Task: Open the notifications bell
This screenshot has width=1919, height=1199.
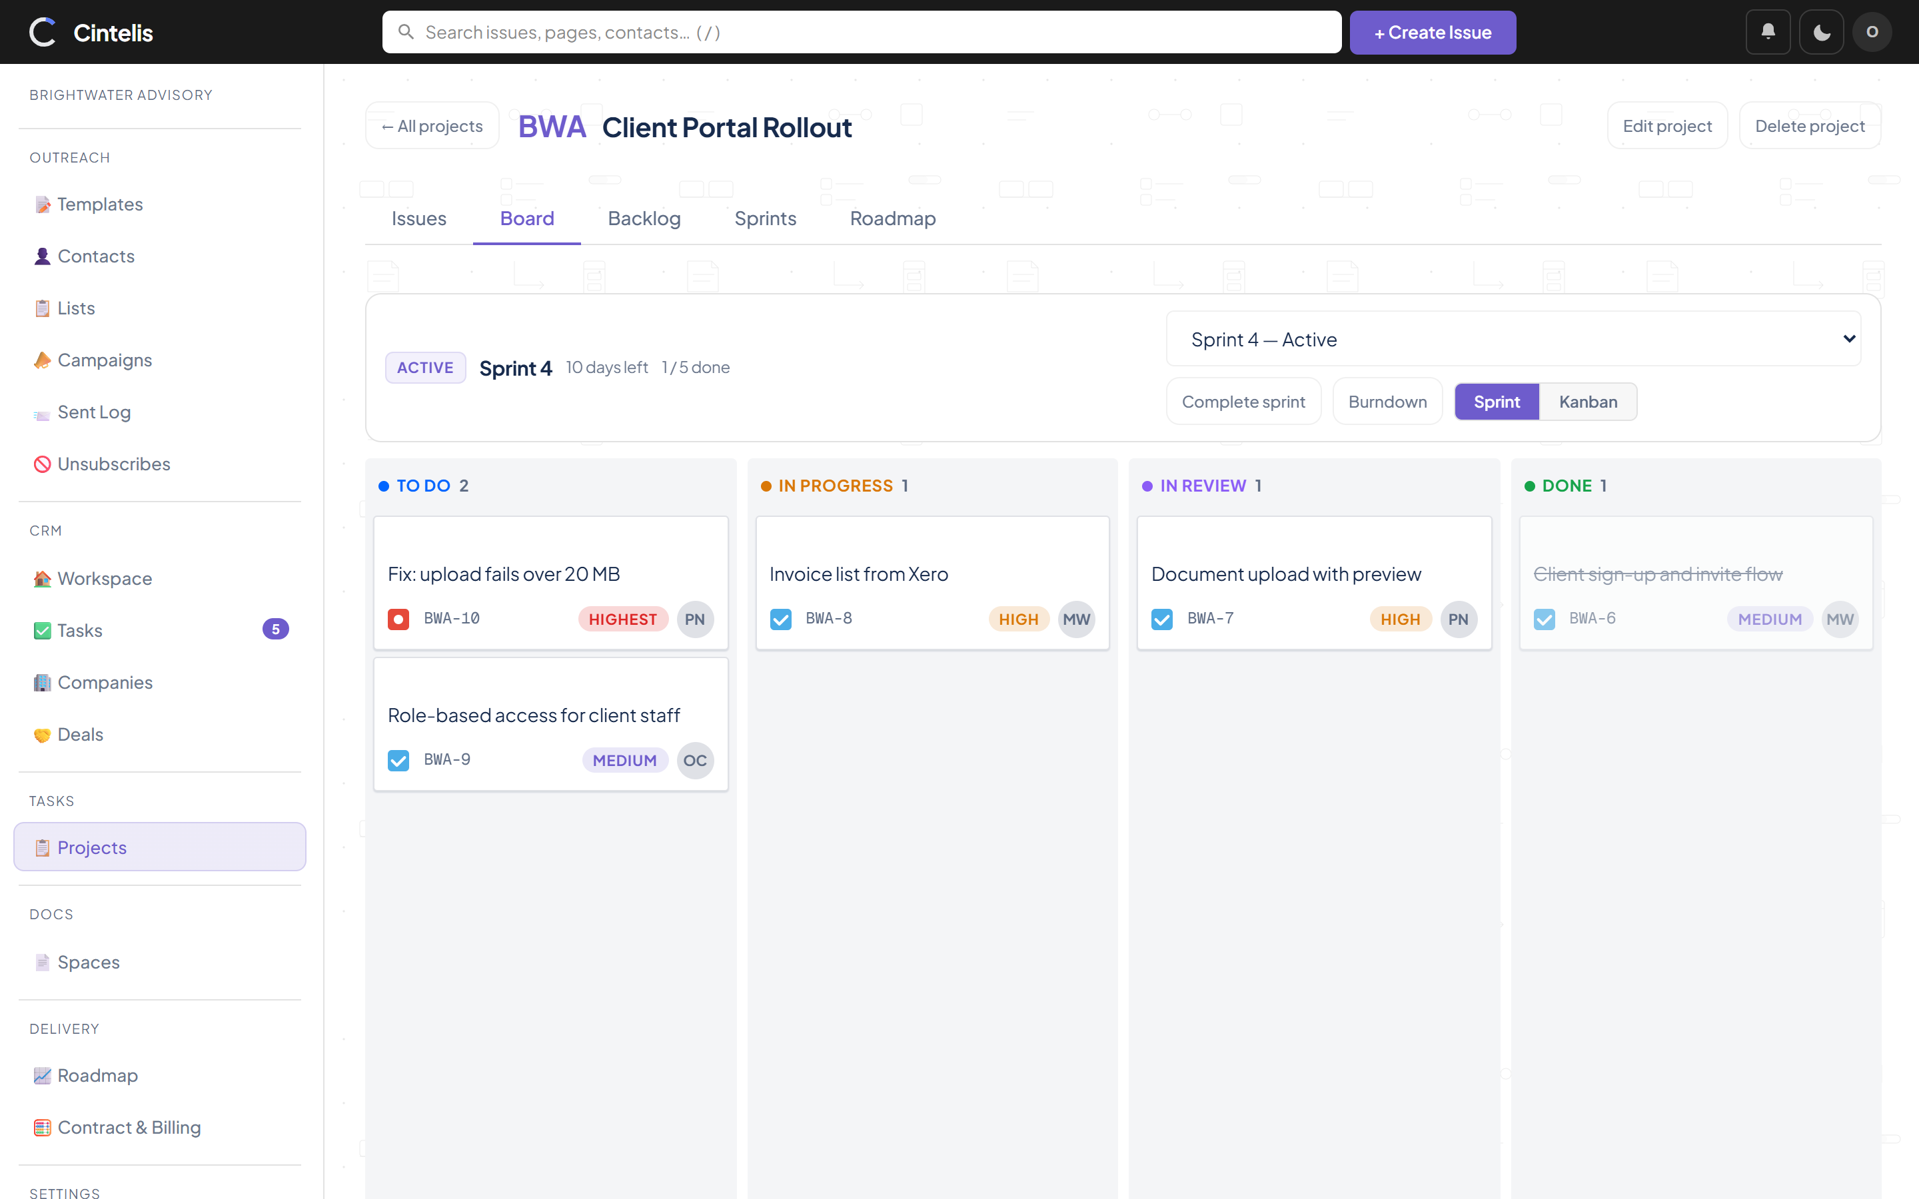Action: tap(1768, 32)
